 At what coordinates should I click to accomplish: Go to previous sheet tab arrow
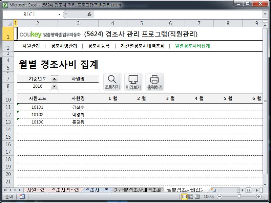tap(11, 190)
